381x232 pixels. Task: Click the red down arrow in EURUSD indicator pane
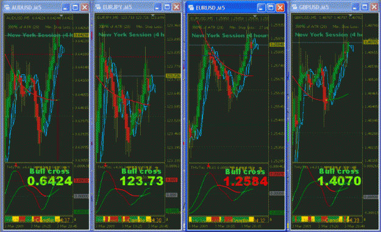[x=208, y=166]
